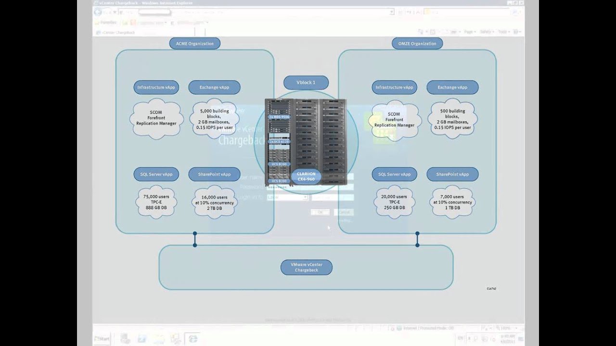Click the VMware vCenter Chargeback box
This screenshot has width=616, height=346.
307,268
